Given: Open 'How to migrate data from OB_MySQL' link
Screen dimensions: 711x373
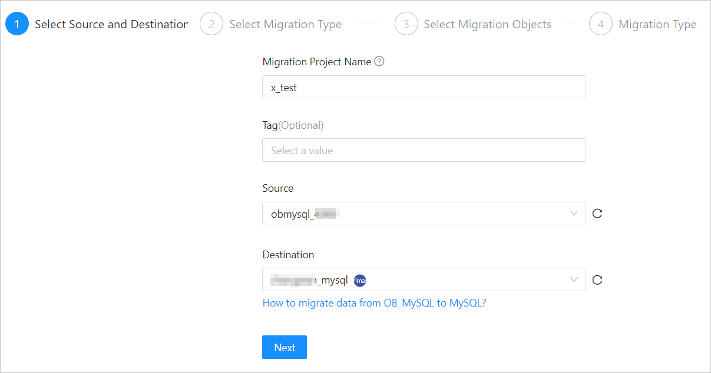Looking at the screenshot, I should click(x=374, y=303).
